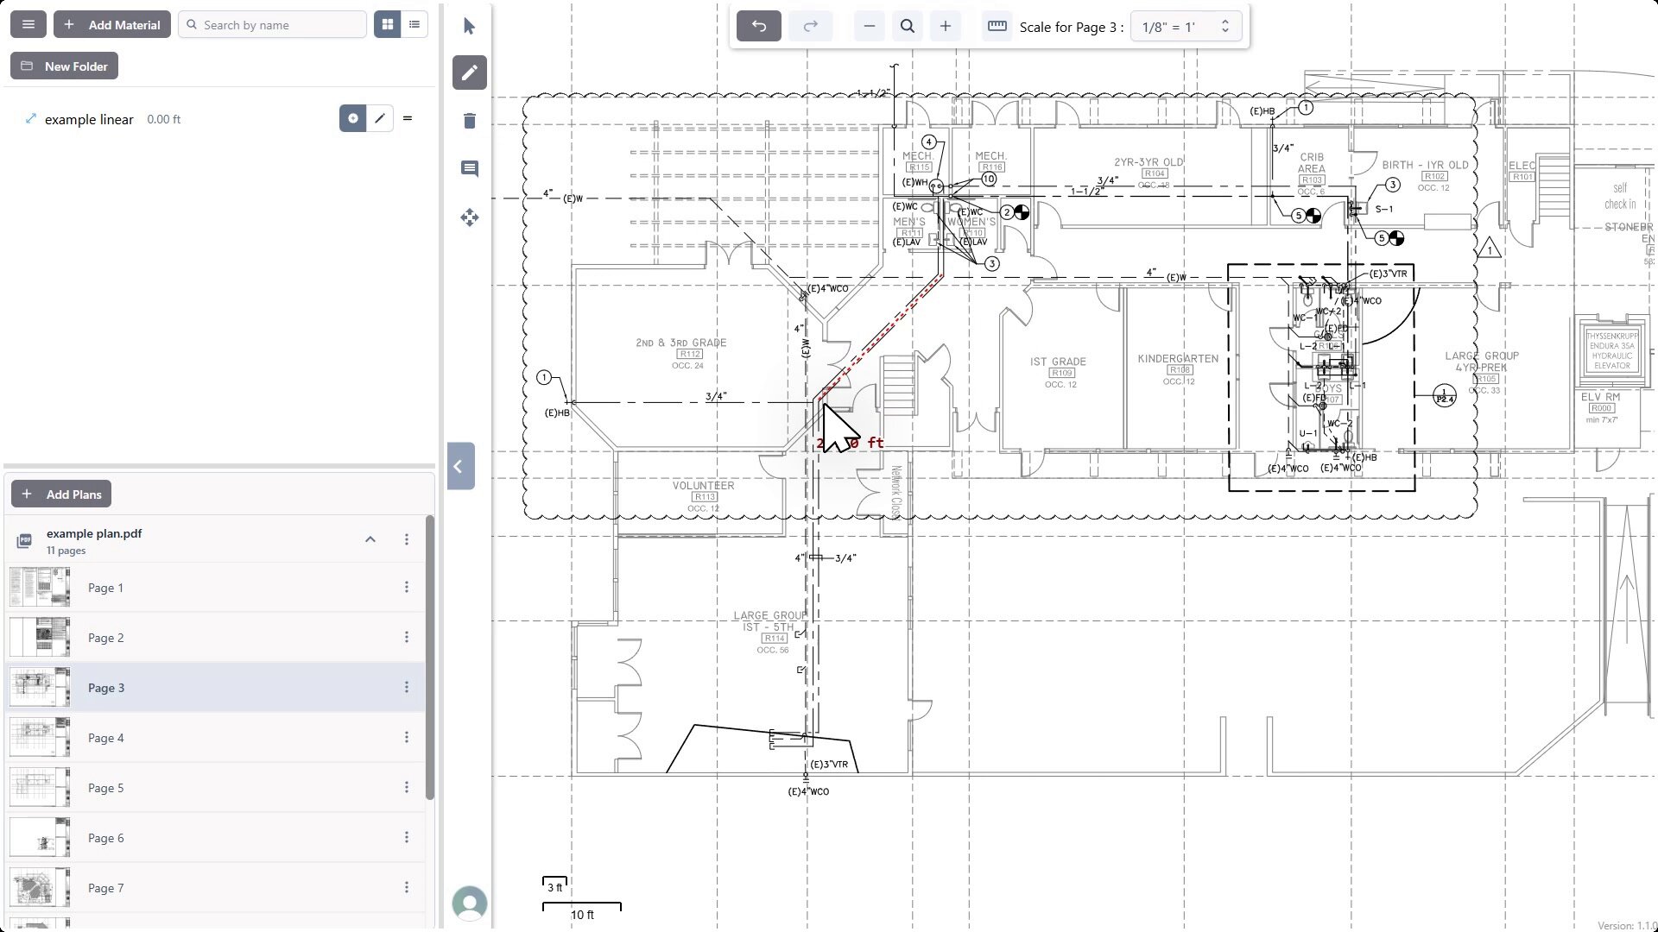Click the Add Material button
The height and width of the screenshot is (932, 1658).
(112, 24)
